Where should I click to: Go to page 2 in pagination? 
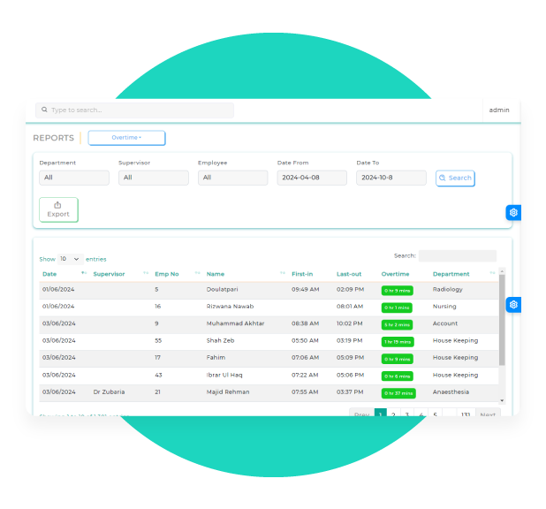(393, 414)
